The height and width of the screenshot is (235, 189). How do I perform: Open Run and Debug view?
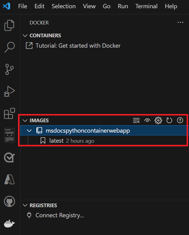pos(9,91)
